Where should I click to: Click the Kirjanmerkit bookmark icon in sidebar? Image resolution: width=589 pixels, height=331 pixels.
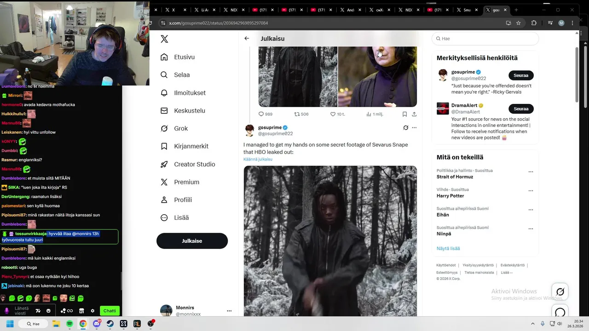(x=164, y=146)
